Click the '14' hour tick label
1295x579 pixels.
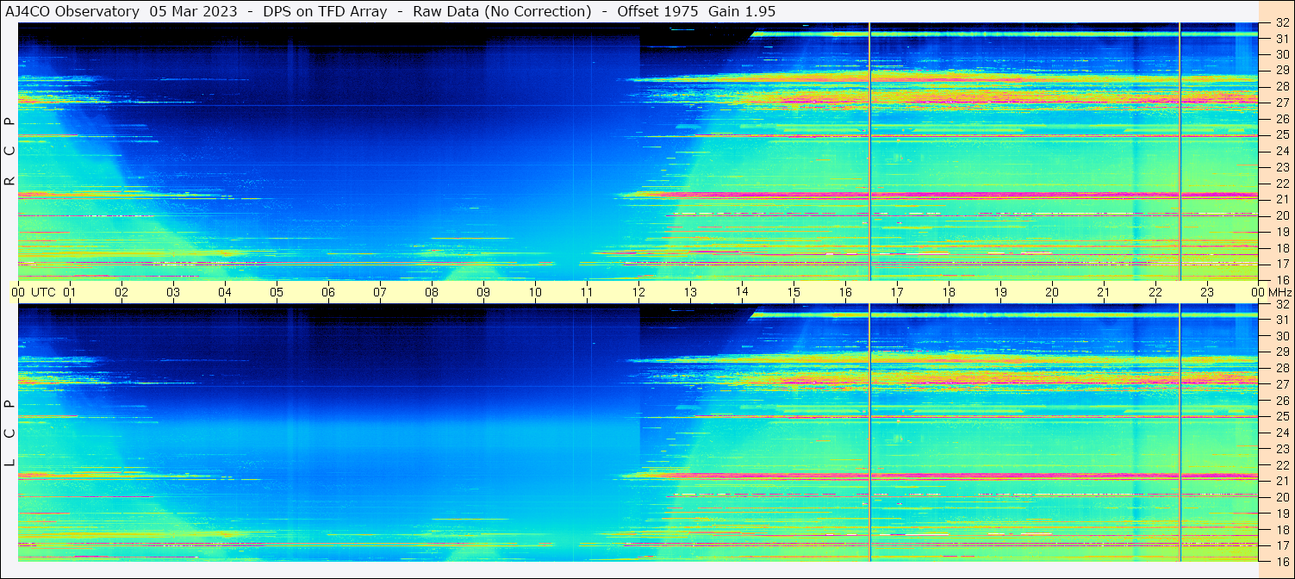click(742, 291)
